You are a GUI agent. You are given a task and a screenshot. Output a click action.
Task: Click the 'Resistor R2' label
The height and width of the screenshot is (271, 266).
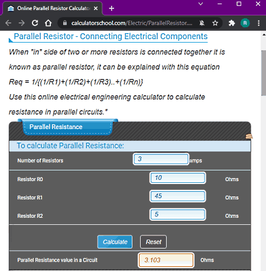(x=30, y=216)
